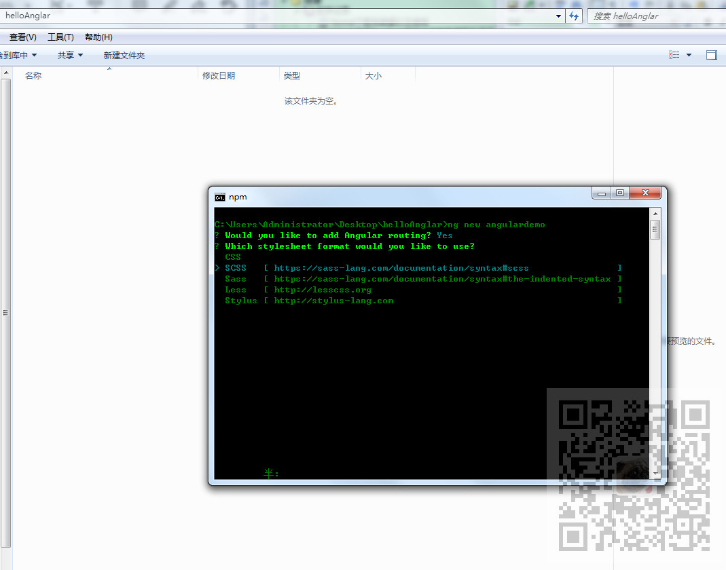Image resolution: width=726 pixels, height=570 pixels.
Task: Click the 该文件夹为空 message text
Action: [310, 101]
